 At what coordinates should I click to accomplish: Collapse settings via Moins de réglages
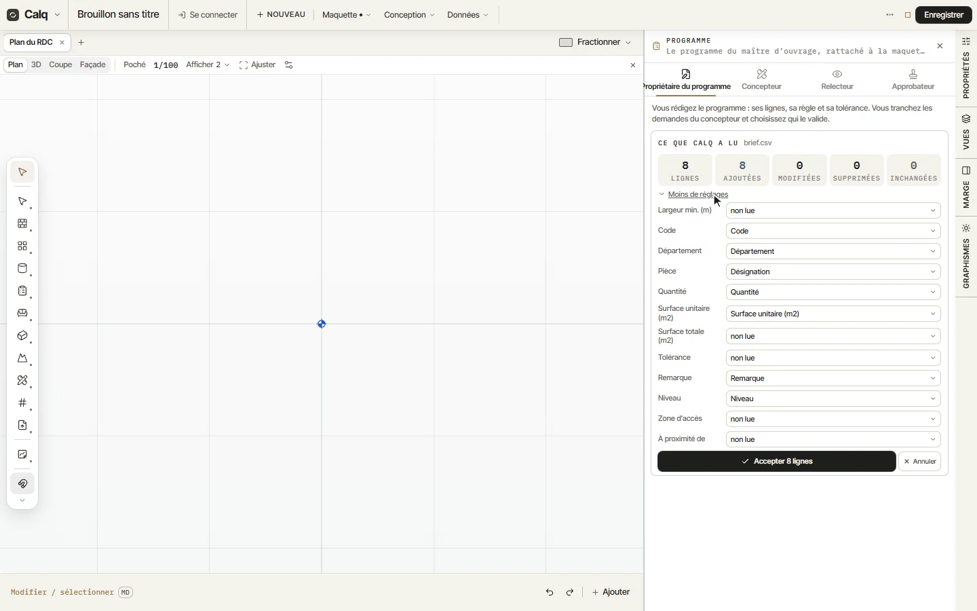coord(698,195)
